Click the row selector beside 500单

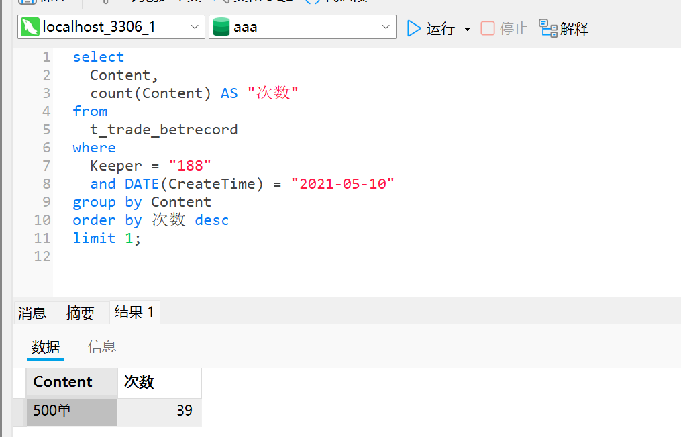point(19,411)
